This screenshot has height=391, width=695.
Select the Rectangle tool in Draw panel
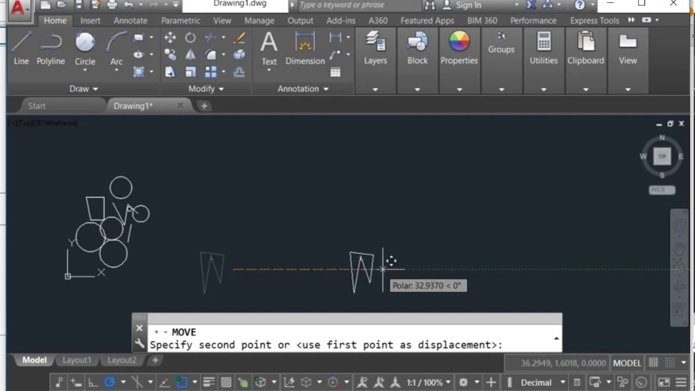[138, 37]
